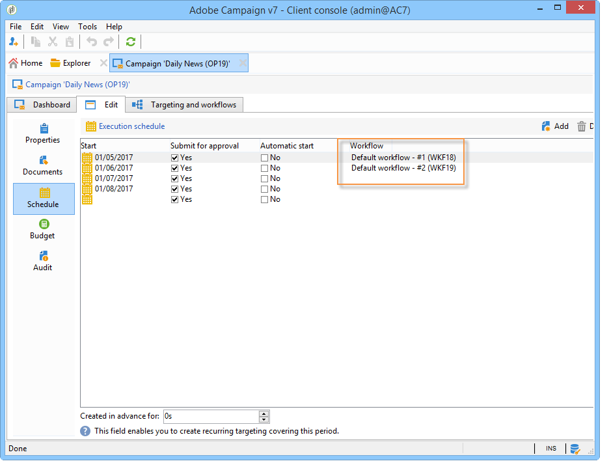This screenshot has height=474, width=609.
Task: Open the Explorer tab
Action: [71, 63]
